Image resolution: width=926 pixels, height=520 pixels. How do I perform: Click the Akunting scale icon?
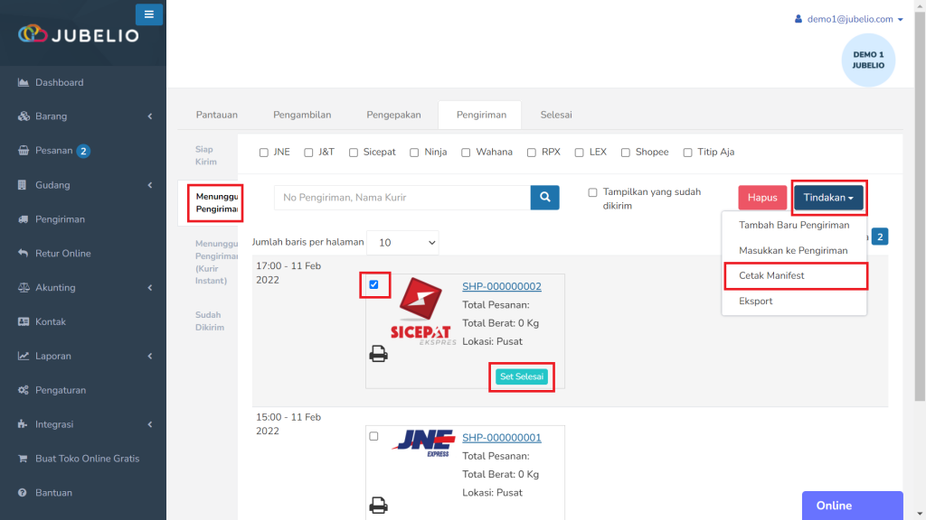coord(24,288)
